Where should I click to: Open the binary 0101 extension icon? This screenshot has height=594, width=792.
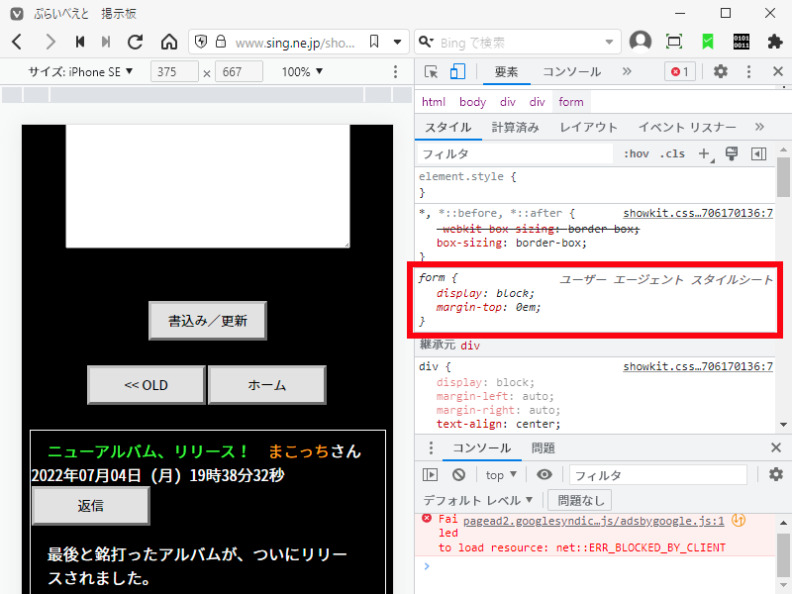[742, 42]
